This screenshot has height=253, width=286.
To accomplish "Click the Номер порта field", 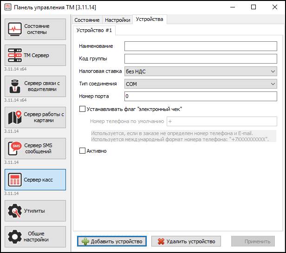I will [x=201, y=96].
